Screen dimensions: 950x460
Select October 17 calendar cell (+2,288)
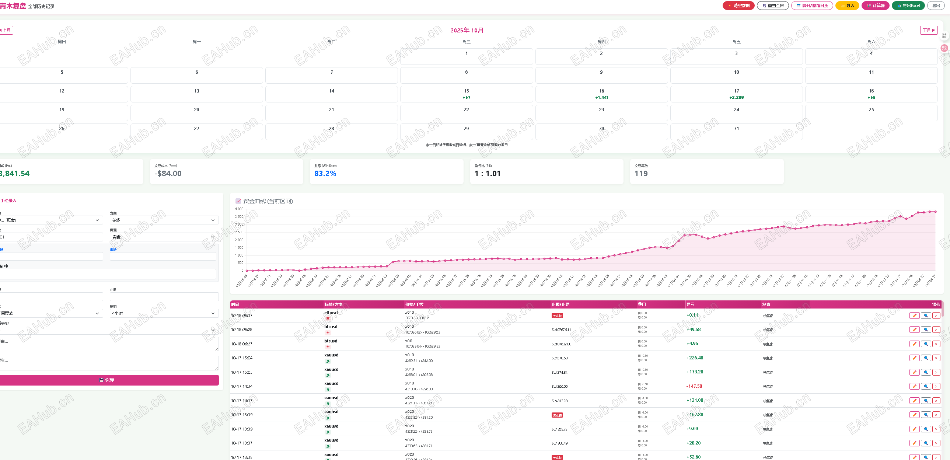pyautogui.click(x=736, y=94)
